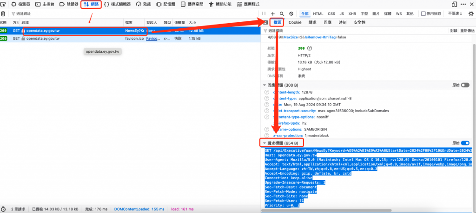
Task: Filter requests by 其他
Action: pyautogui.click(x=410, y=13)
